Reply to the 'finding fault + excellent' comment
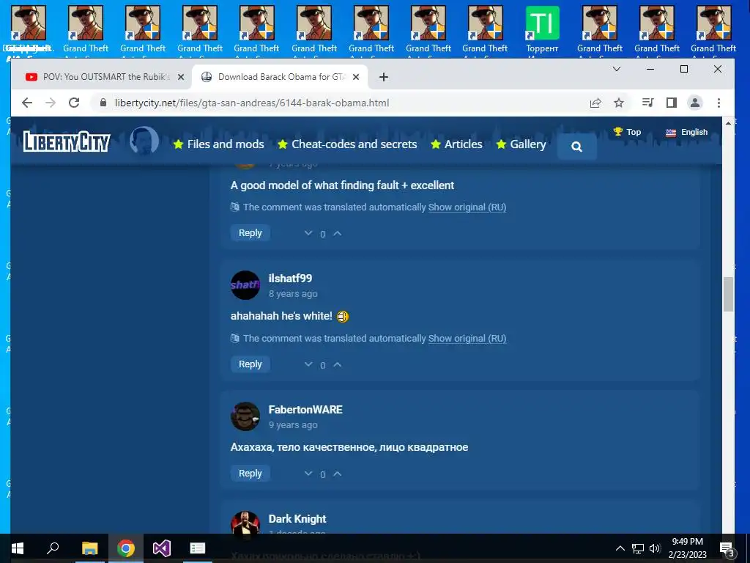Screen dimensions: 750x563 click(250, 233)
